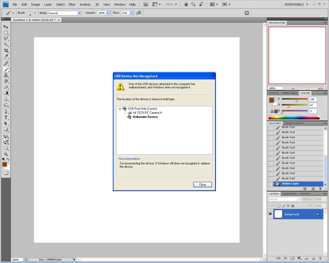Viewport: 329px width, 263px height.
Task: Select the Rectangular Marquee tool
Action: click(x=6, y=33)
